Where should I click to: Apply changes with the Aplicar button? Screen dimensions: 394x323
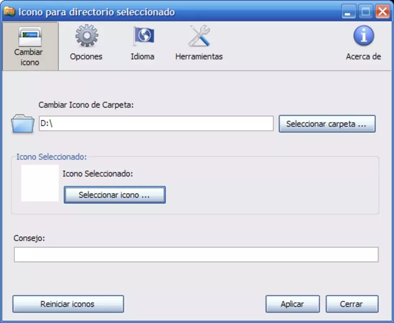(292, 304)
